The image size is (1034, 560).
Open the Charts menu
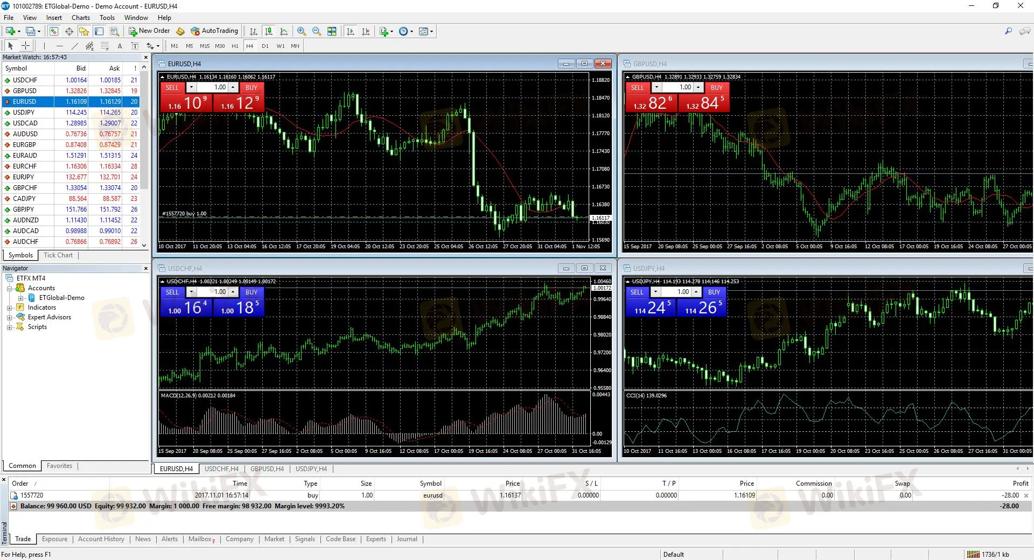81,18
